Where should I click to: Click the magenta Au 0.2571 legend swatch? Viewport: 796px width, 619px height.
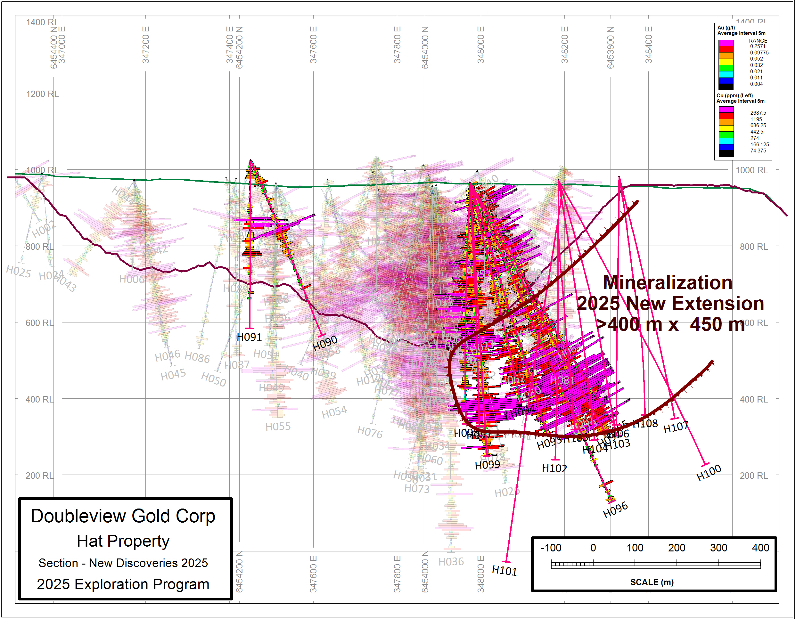pos(726,43)
